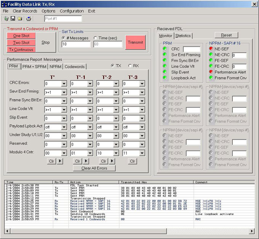Open Slip Event dropdown for T'
The width and height of the screenshot is (259, 239).
tap(64, 118)
